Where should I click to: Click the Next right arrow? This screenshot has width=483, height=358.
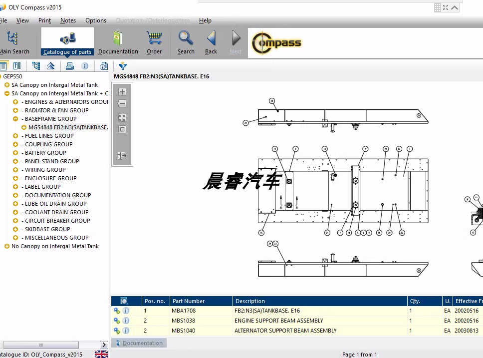[x=236, y=38]
